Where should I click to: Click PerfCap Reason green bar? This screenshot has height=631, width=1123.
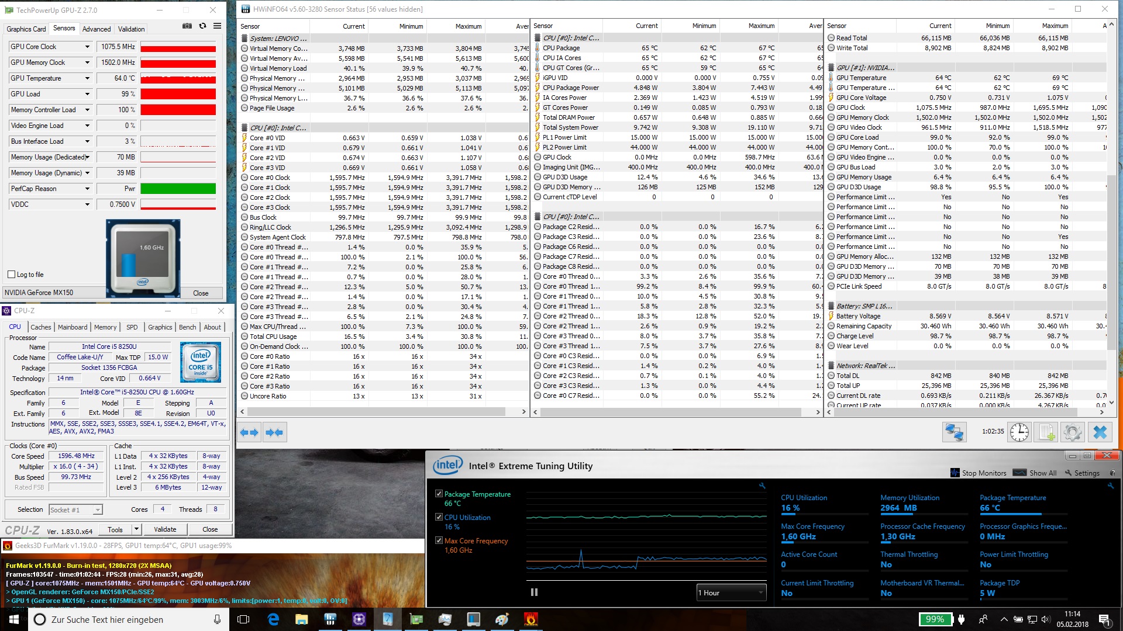coord(178,189)
